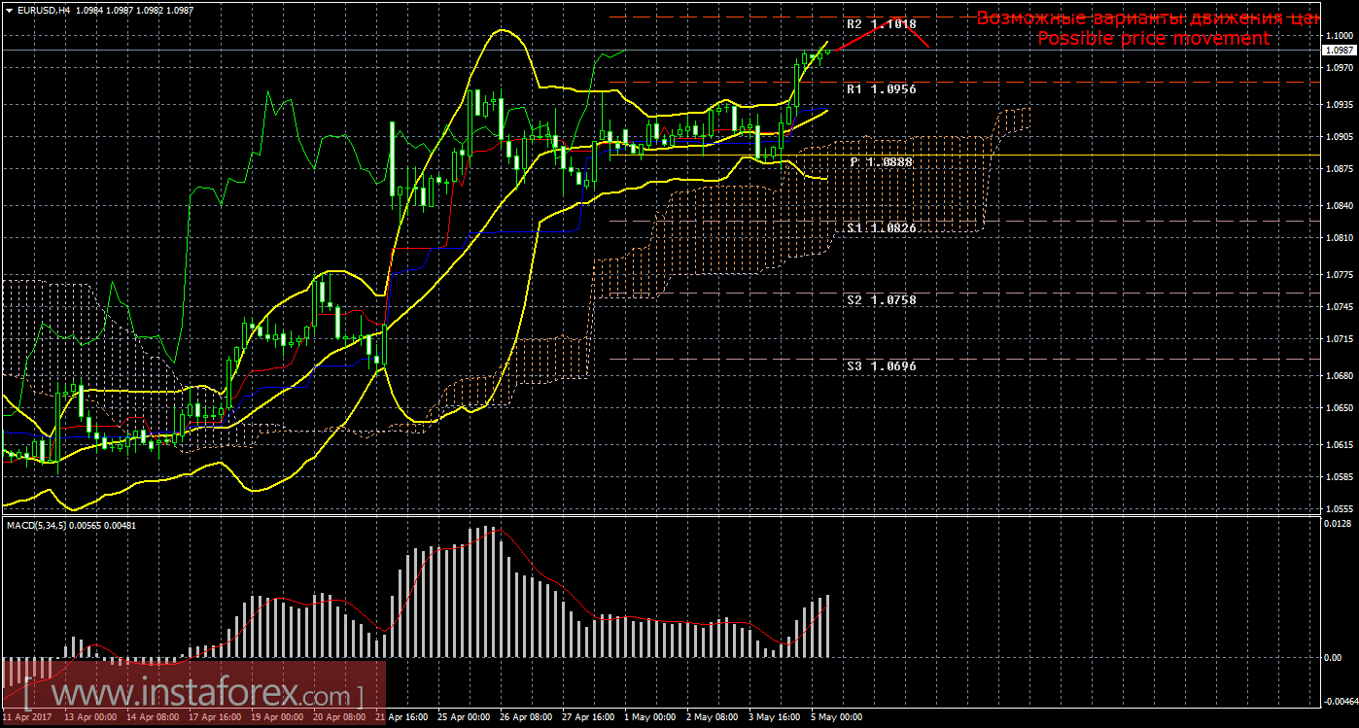The width and height of the screenshot is (1359, 728).
Task: Click -0.00464 on the MACD scale
Action: tap(1340, 701)
